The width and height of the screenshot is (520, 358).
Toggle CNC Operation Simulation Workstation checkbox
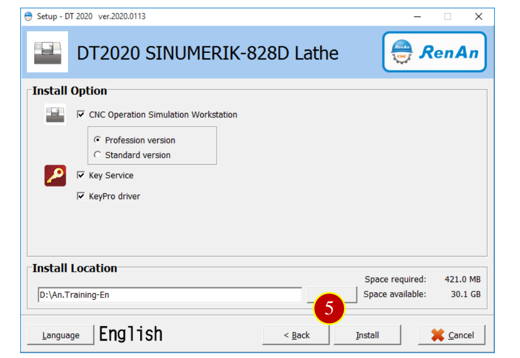(x=81, y=115)
